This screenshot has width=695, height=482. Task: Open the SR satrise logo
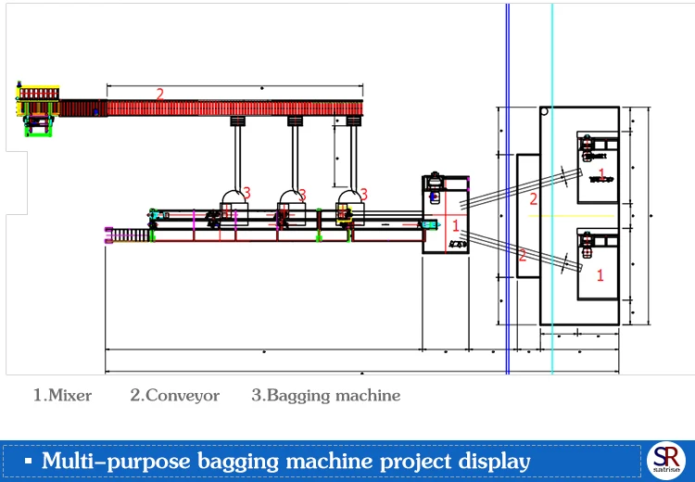pos(666,461)
